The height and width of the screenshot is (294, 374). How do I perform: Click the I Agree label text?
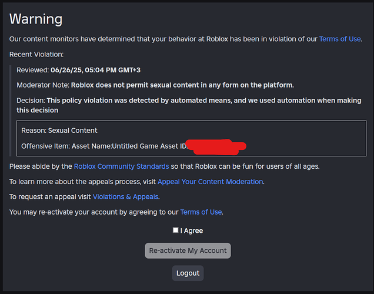(x=192, y=230)
